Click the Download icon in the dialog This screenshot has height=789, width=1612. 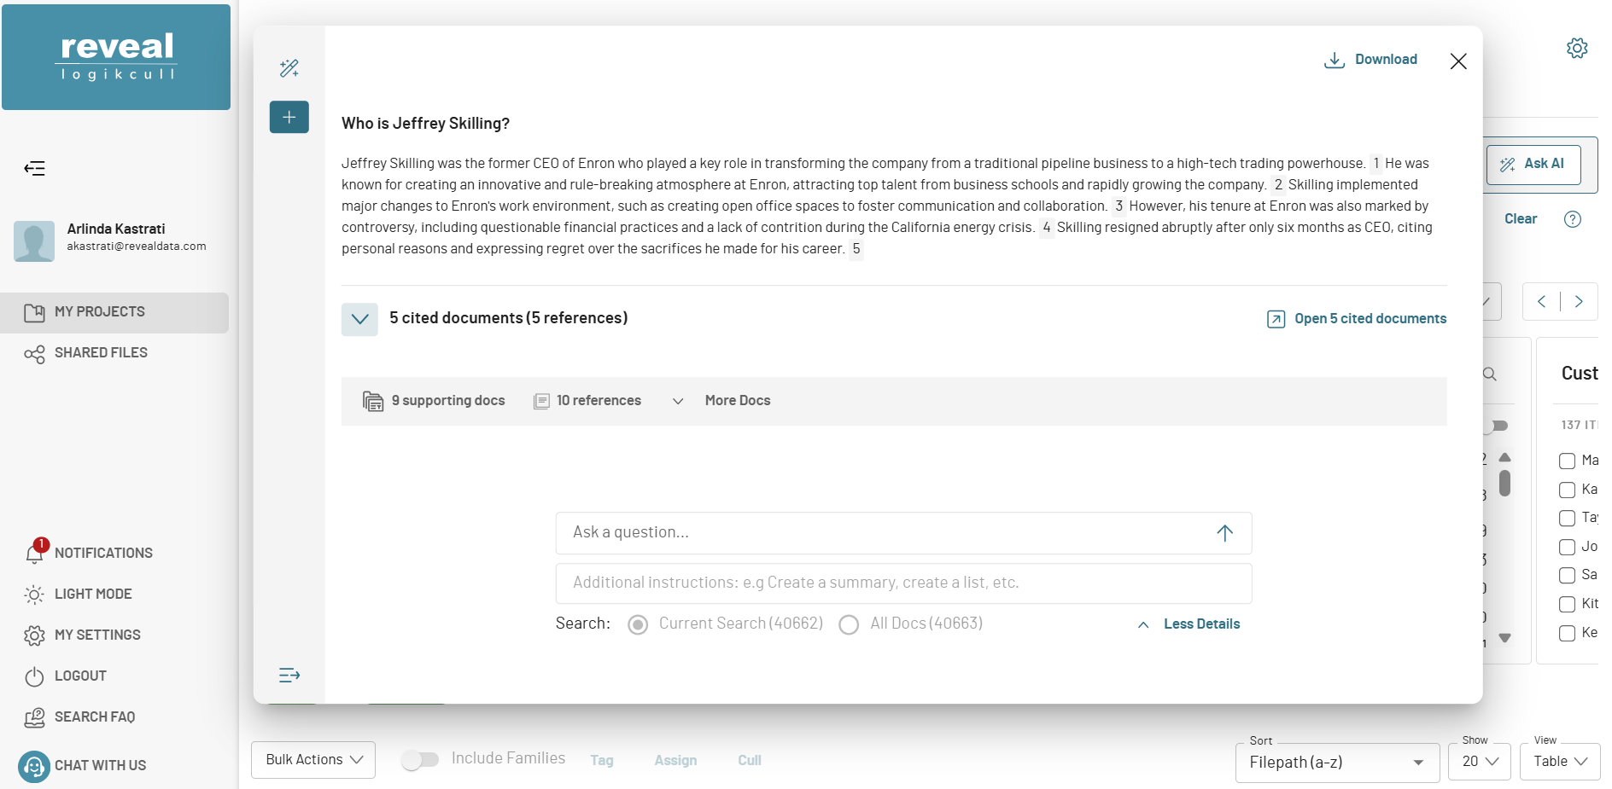(1334, 60)
